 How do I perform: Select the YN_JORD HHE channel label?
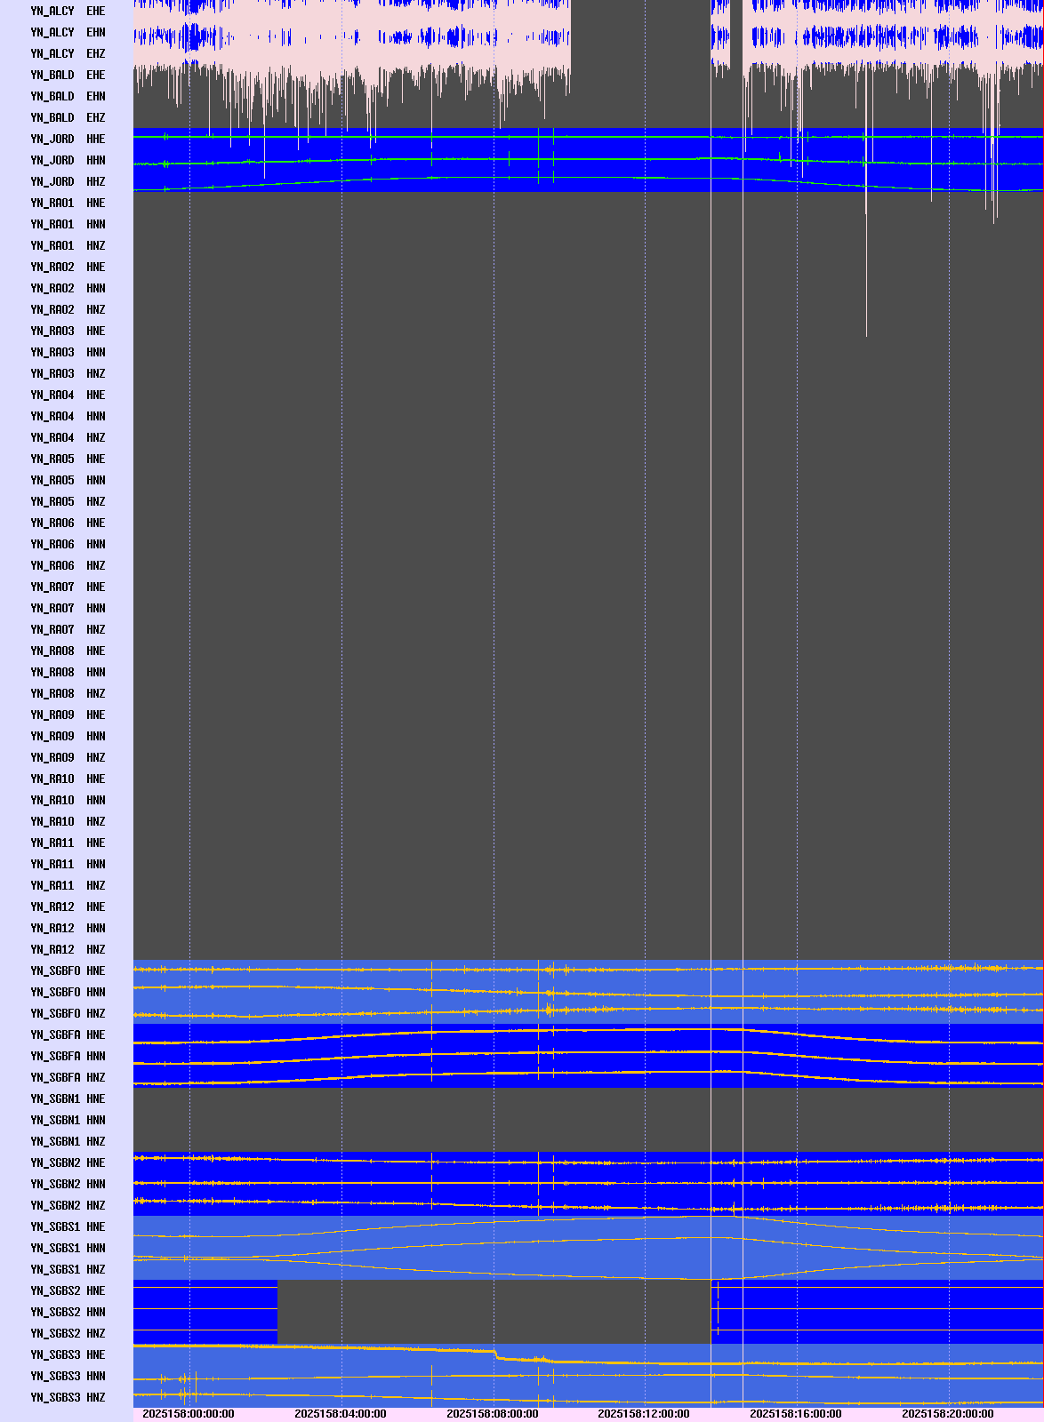pos(68,139)
